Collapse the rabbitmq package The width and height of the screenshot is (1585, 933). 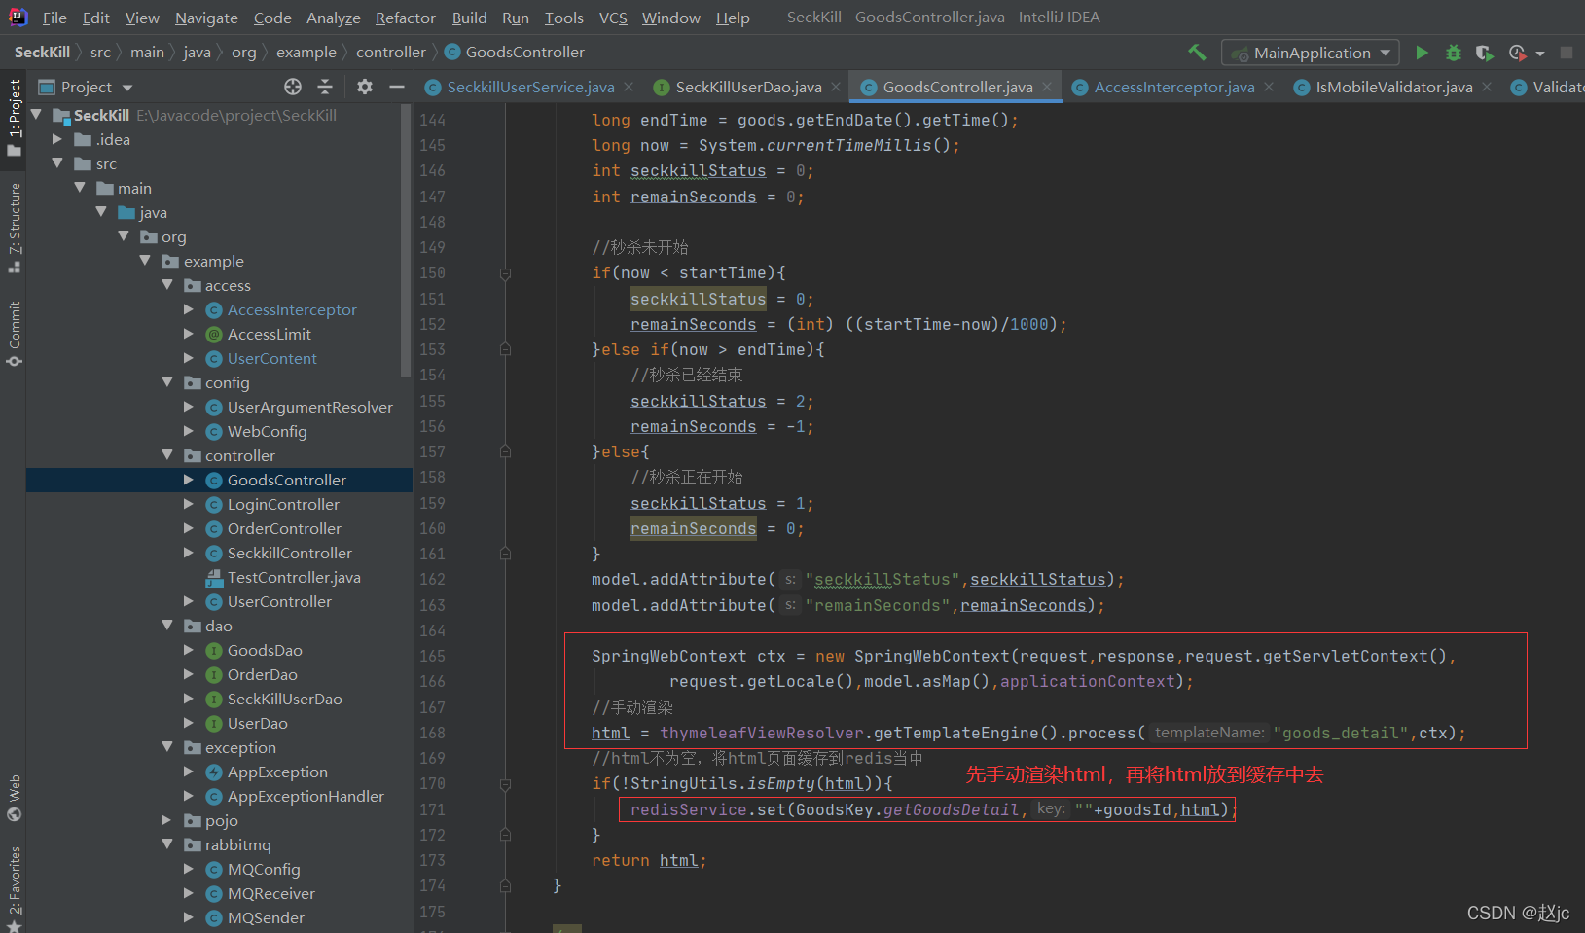[x=167, y=844]
